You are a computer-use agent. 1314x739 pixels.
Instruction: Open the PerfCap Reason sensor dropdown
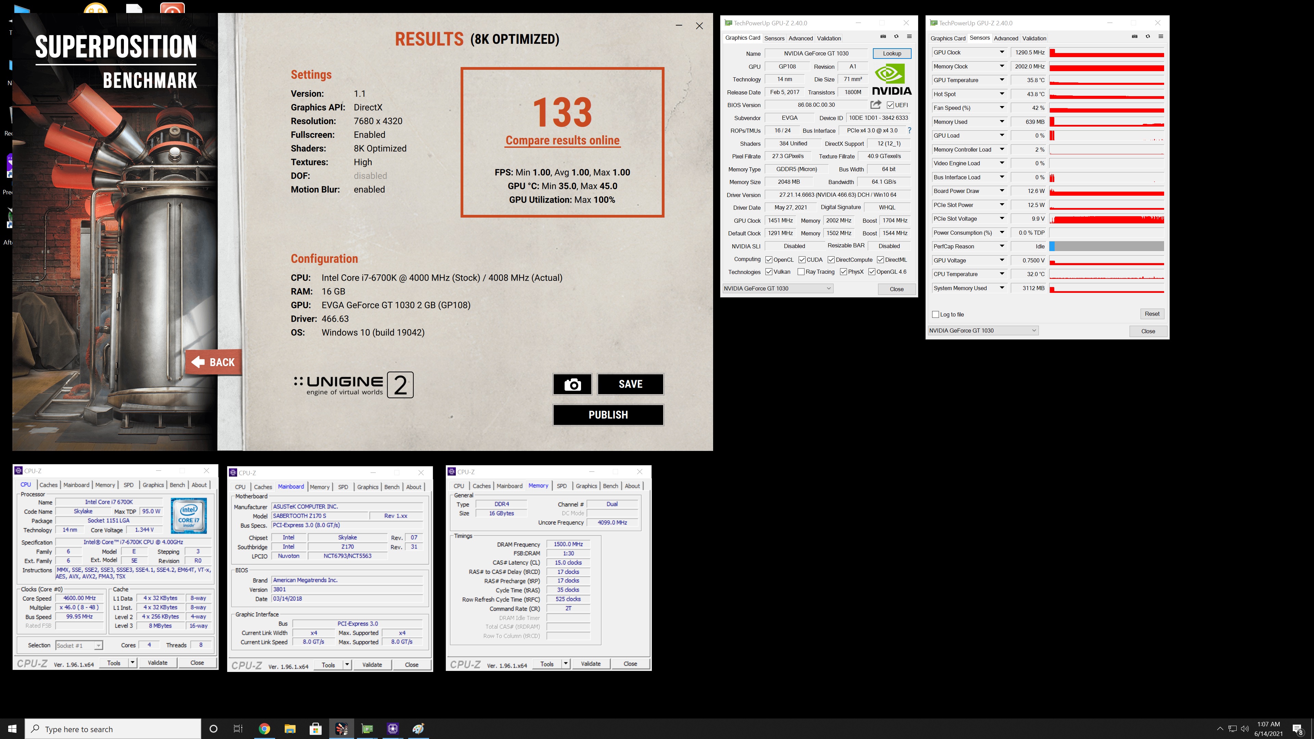[x=1002, y=246]
